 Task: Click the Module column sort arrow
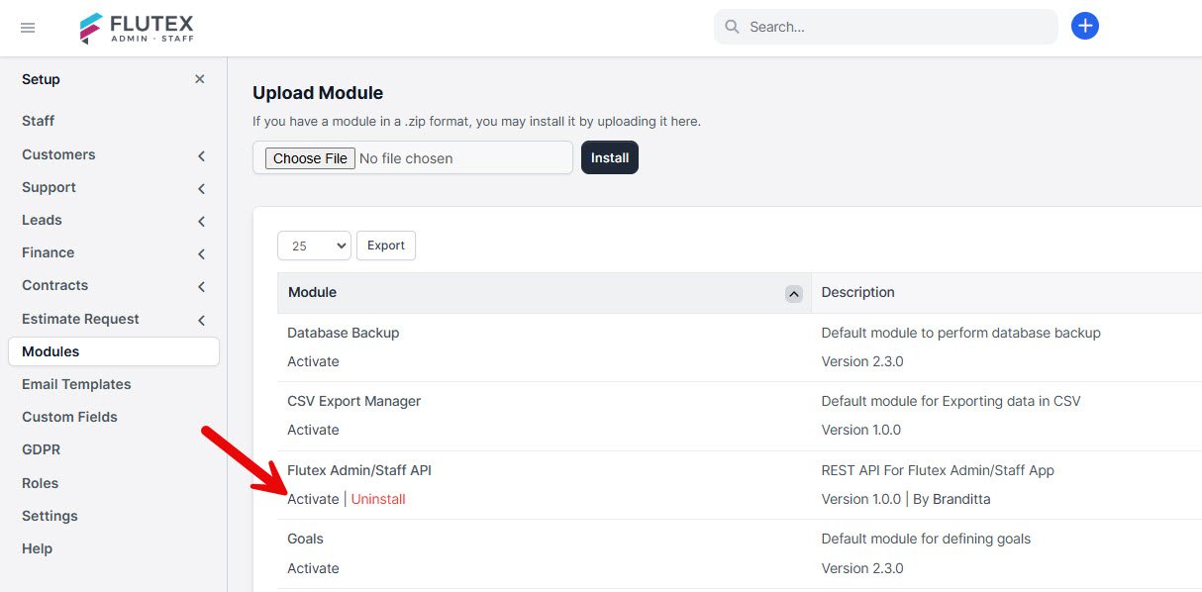793,293
